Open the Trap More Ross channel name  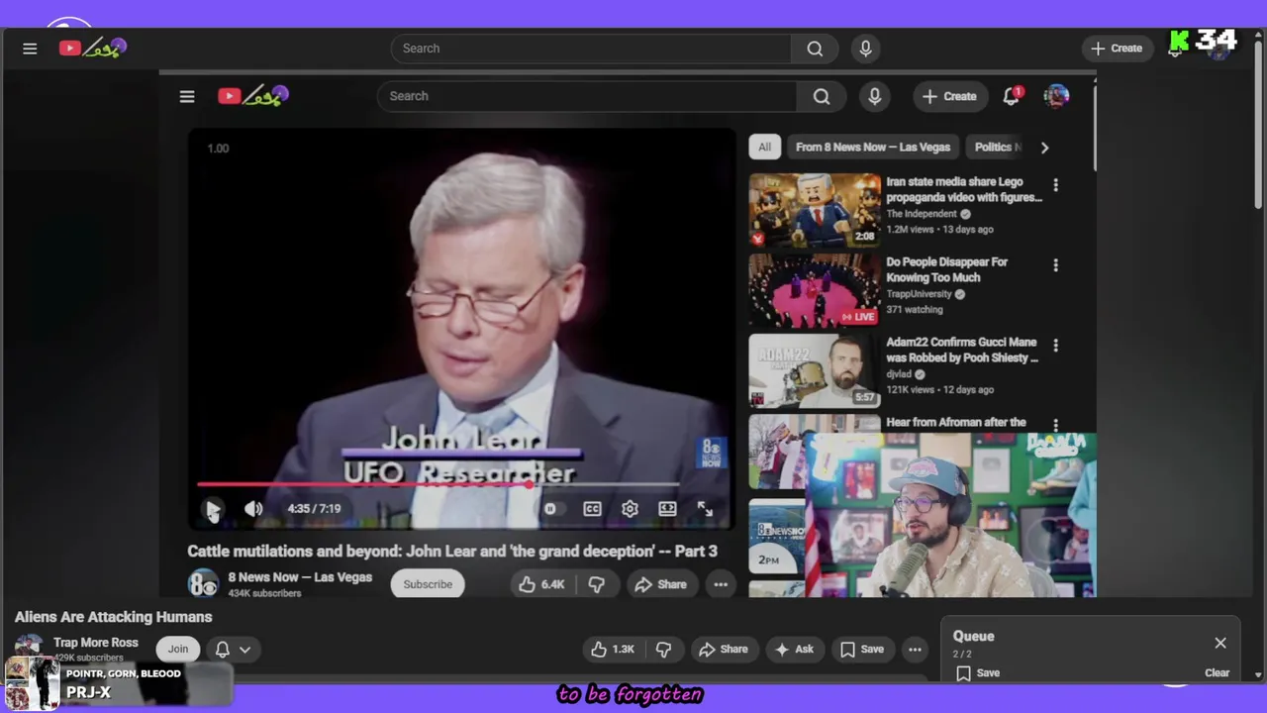[96, 643]
